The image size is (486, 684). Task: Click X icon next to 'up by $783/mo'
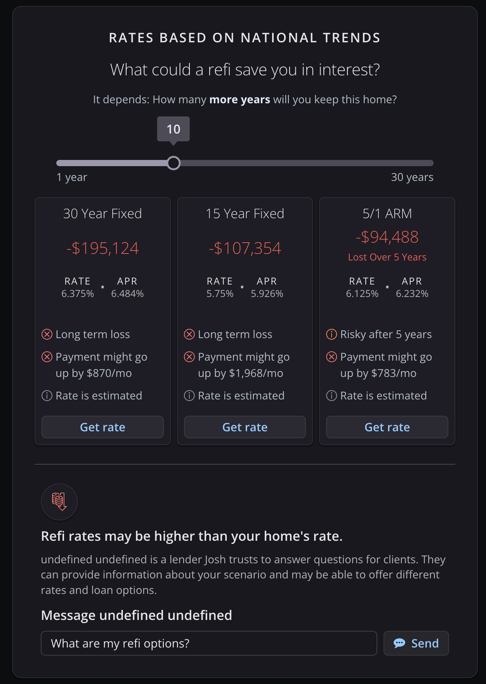click(x=332, y=357)
